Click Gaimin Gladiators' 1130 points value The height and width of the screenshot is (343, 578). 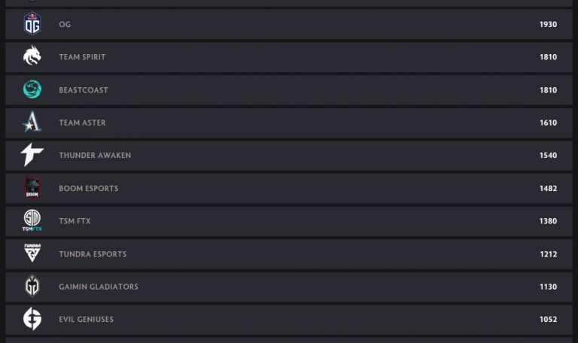click(548, 287)
